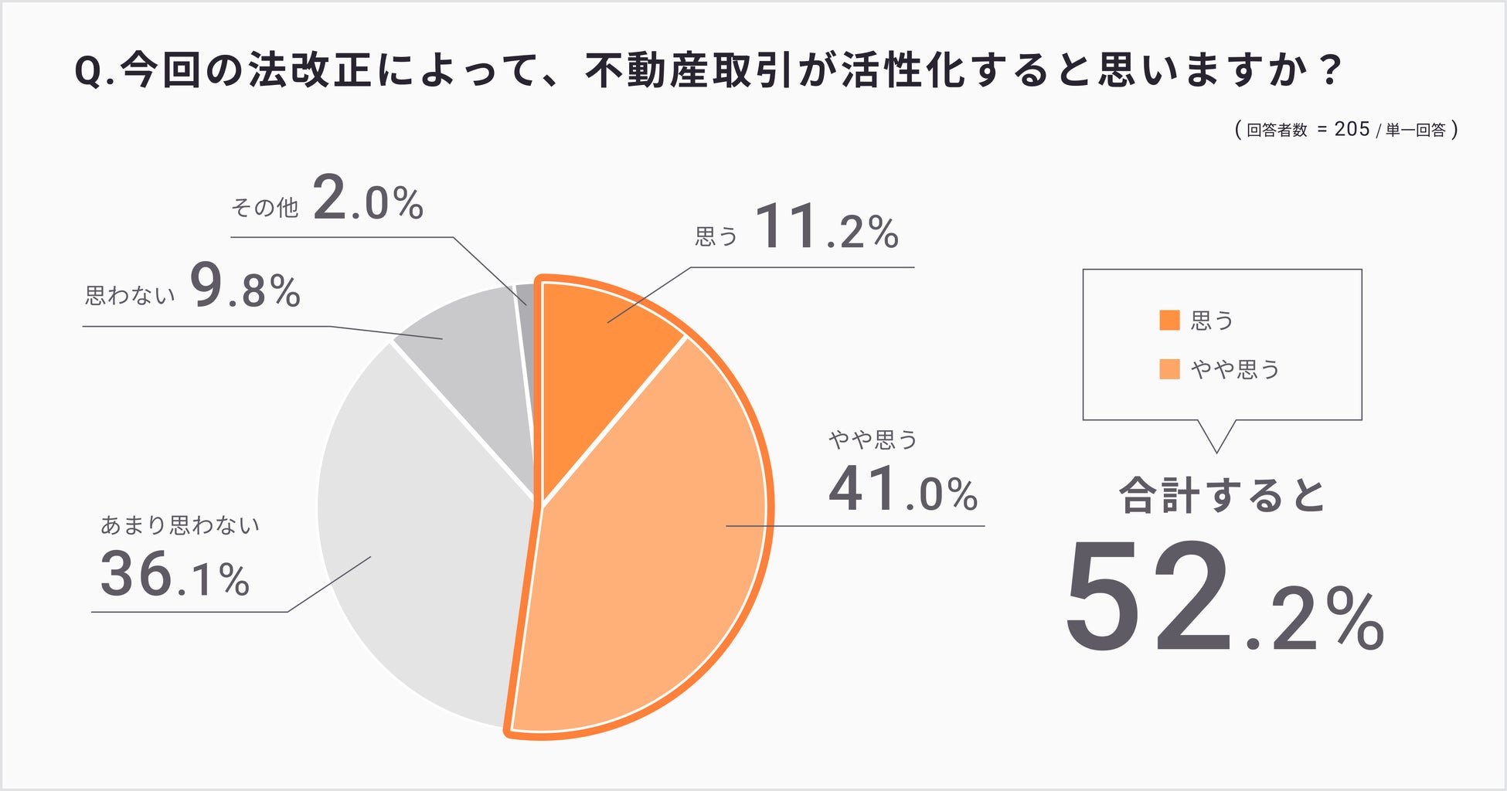Click the chart title question text

point(707,71)
